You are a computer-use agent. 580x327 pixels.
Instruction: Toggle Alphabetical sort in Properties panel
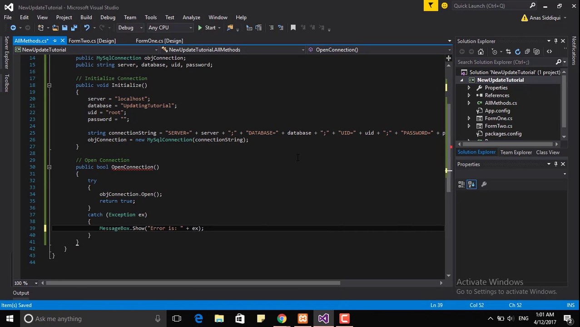coord(471,184)
